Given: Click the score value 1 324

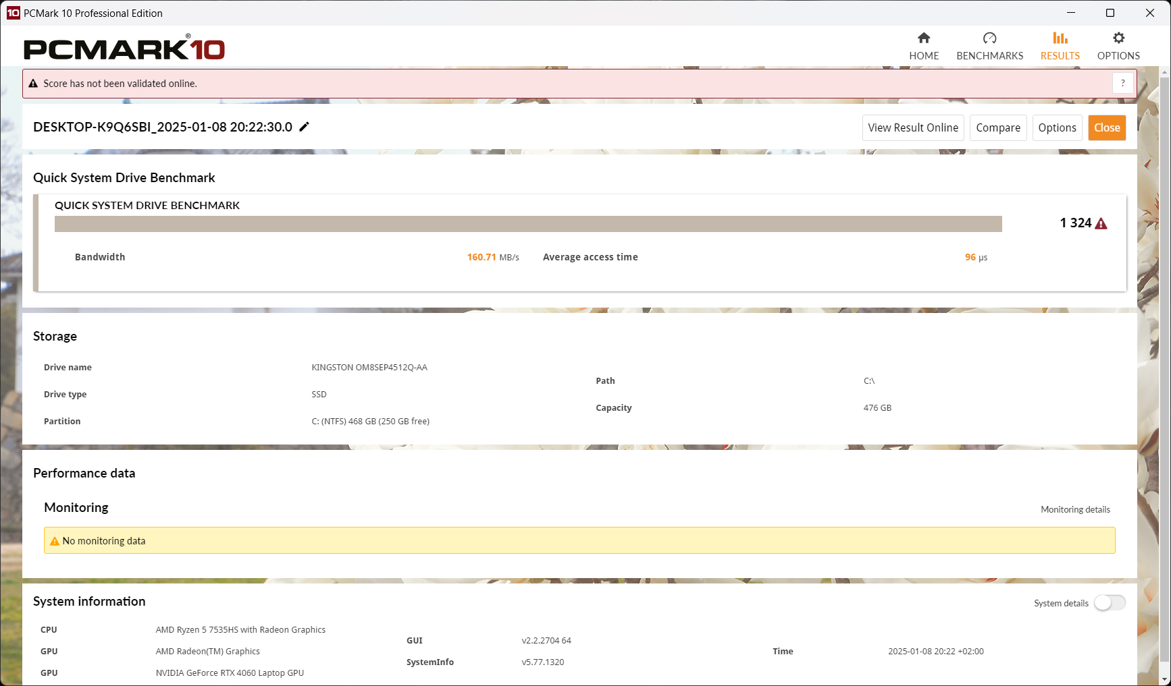Looking at the screenshot, I should [x=1076, y=223].
